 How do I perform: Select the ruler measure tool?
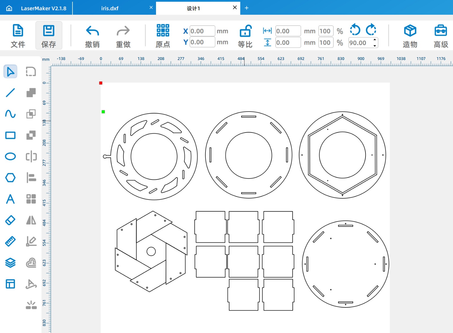(10, 242)
